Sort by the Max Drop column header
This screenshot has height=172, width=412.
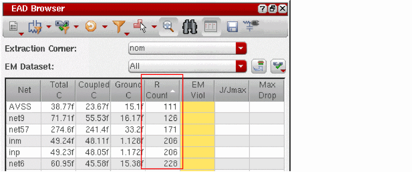tap(267, 90)
